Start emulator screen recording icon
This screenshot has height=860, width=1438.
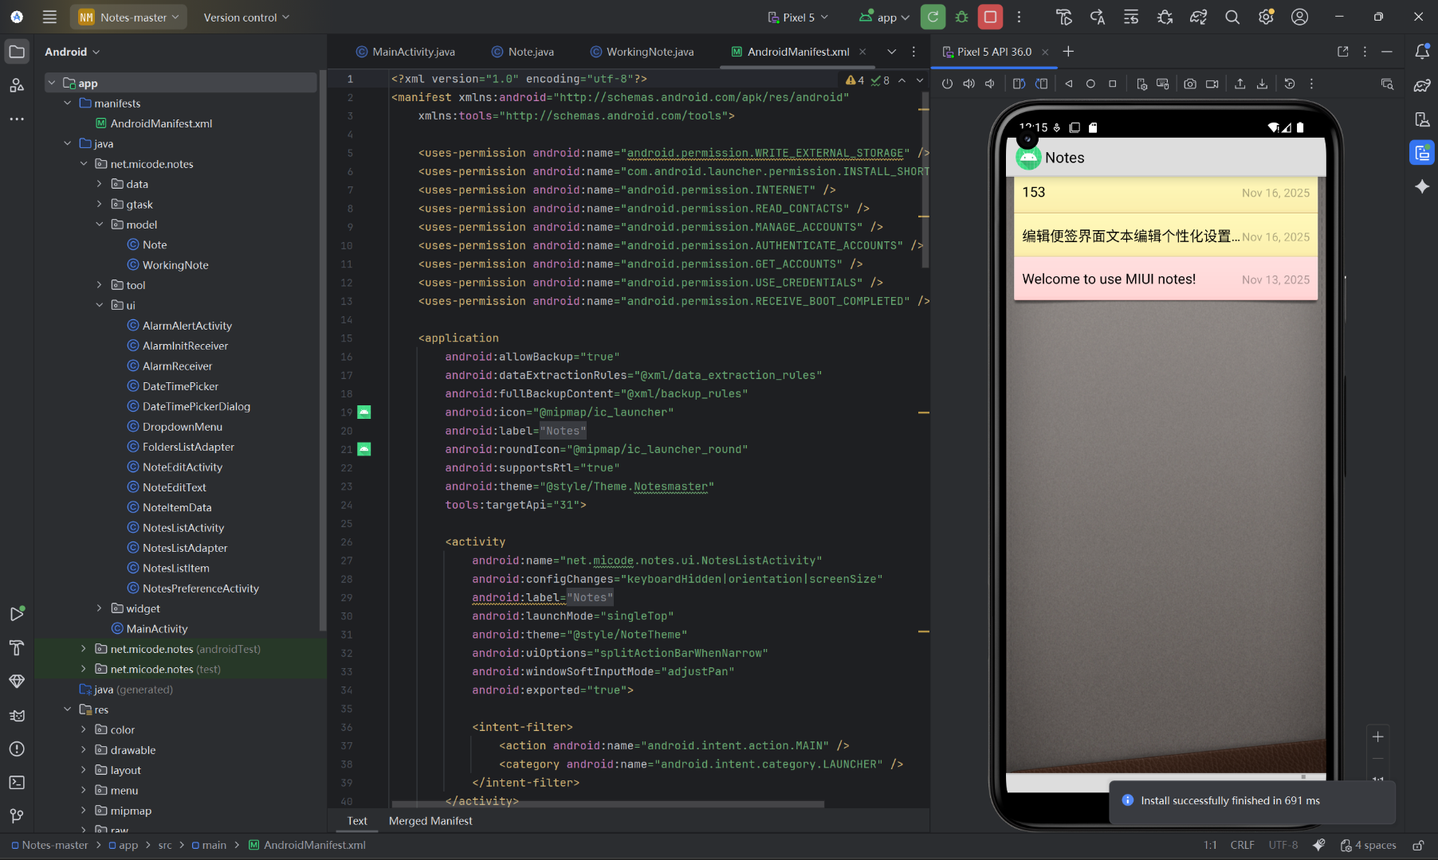pyautogui.click(x=1212, y=84)
